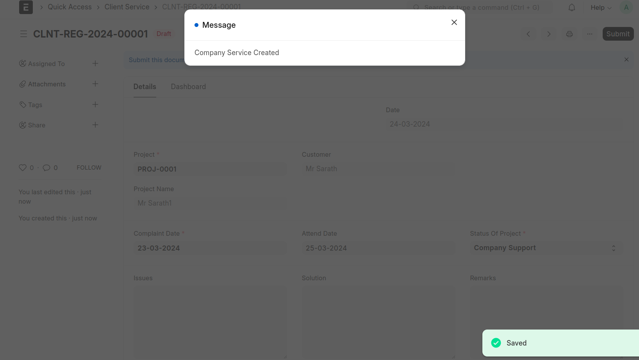This screenshot has height=360, width=639.
Task: Add a tag with plus icon
Action: [95, 104]
